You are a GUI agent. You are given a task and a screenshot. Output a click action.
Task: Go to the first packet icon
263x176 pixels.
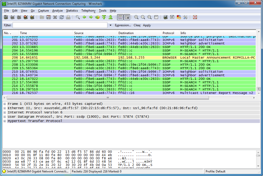[x=104, y=17]
